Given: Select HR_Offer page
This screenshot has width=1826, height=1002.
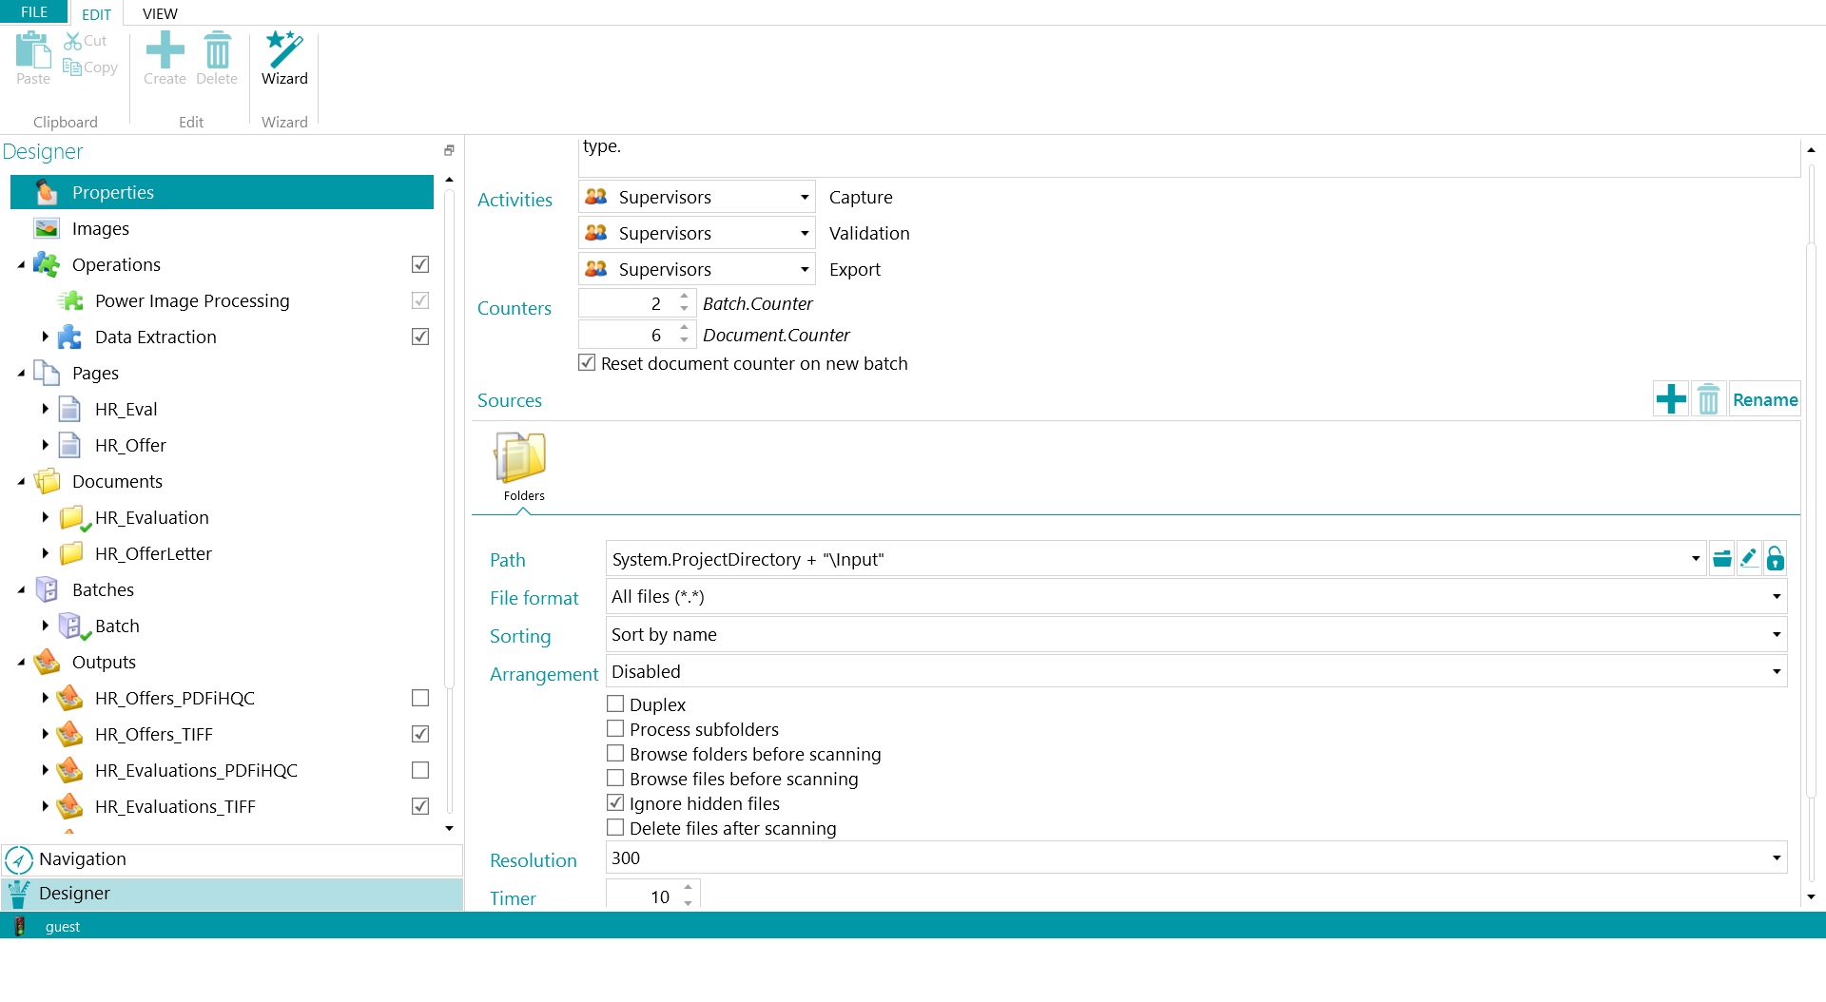Looking at the screenshot, I should click(130, 445).
